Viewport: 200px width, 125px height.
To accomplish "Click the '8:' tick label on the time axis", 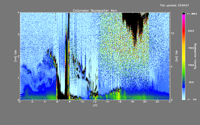I will coord(70,102).
